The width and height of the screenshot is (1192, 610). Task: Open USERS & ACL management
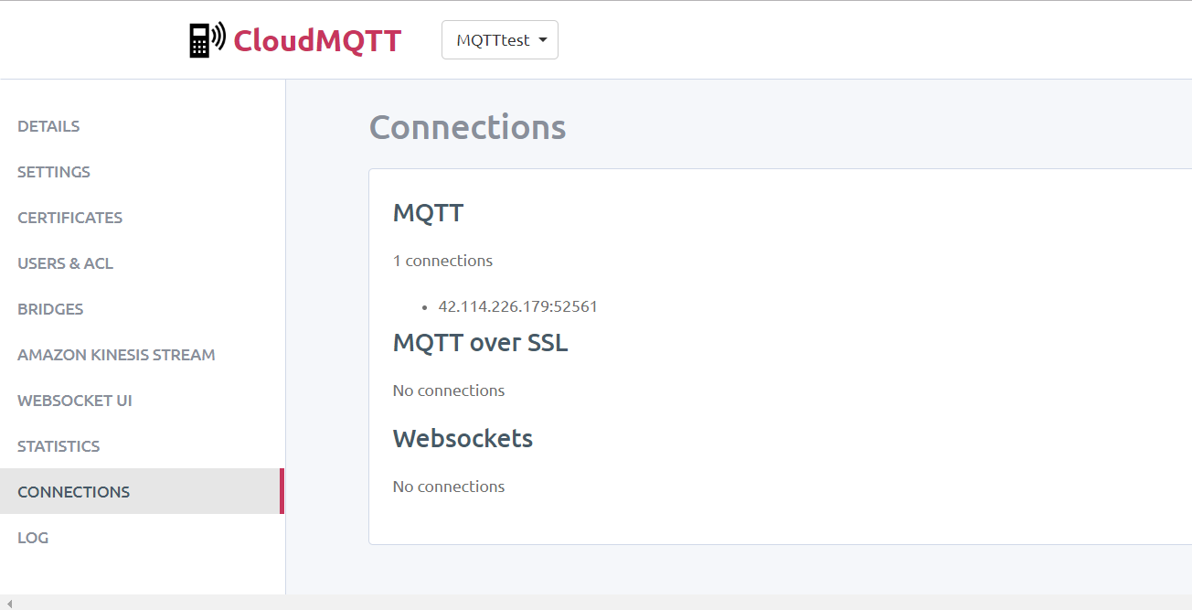coord(65,262)
